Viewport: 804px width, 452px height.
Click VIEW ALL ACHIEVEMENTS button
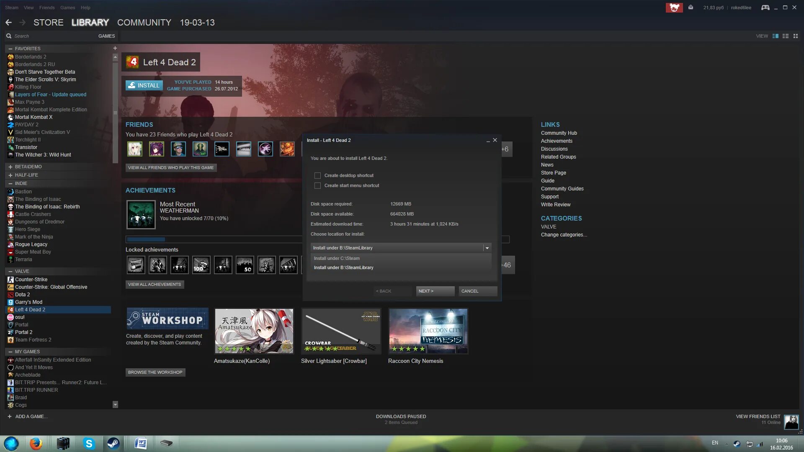click(155, 285)
